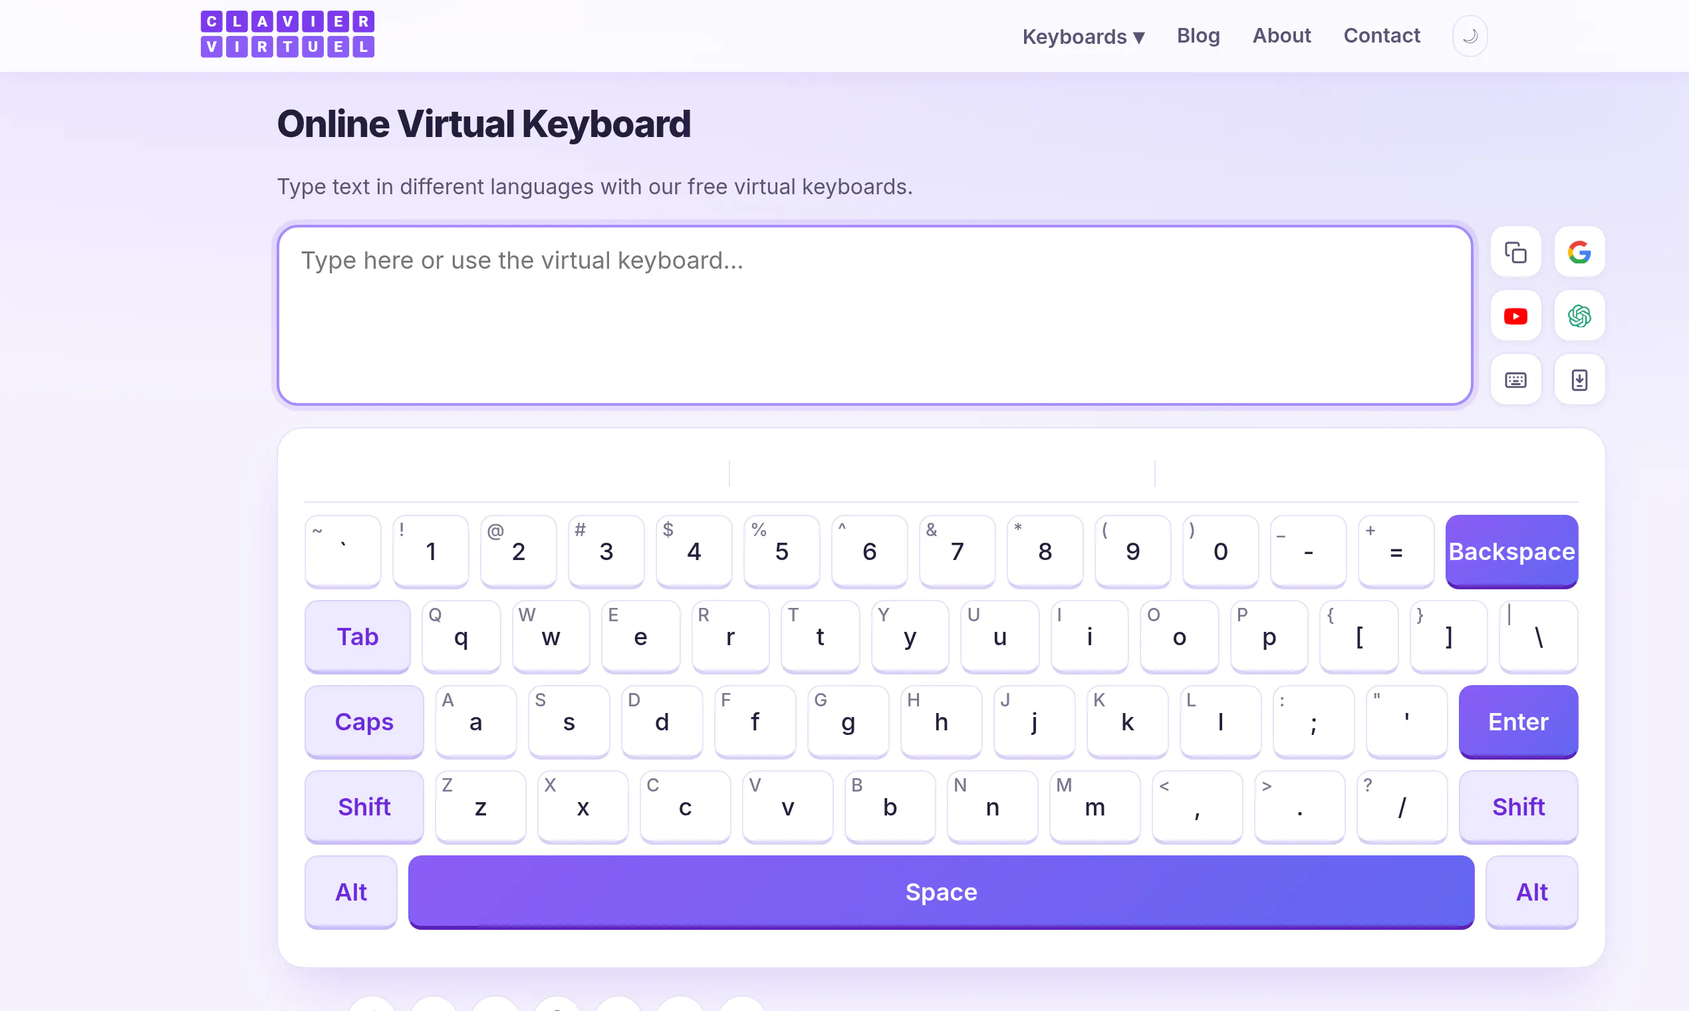Search typed text with Google icon
The image size is (1689, 1011).
pyautogui.click(x=1579, y=252)
